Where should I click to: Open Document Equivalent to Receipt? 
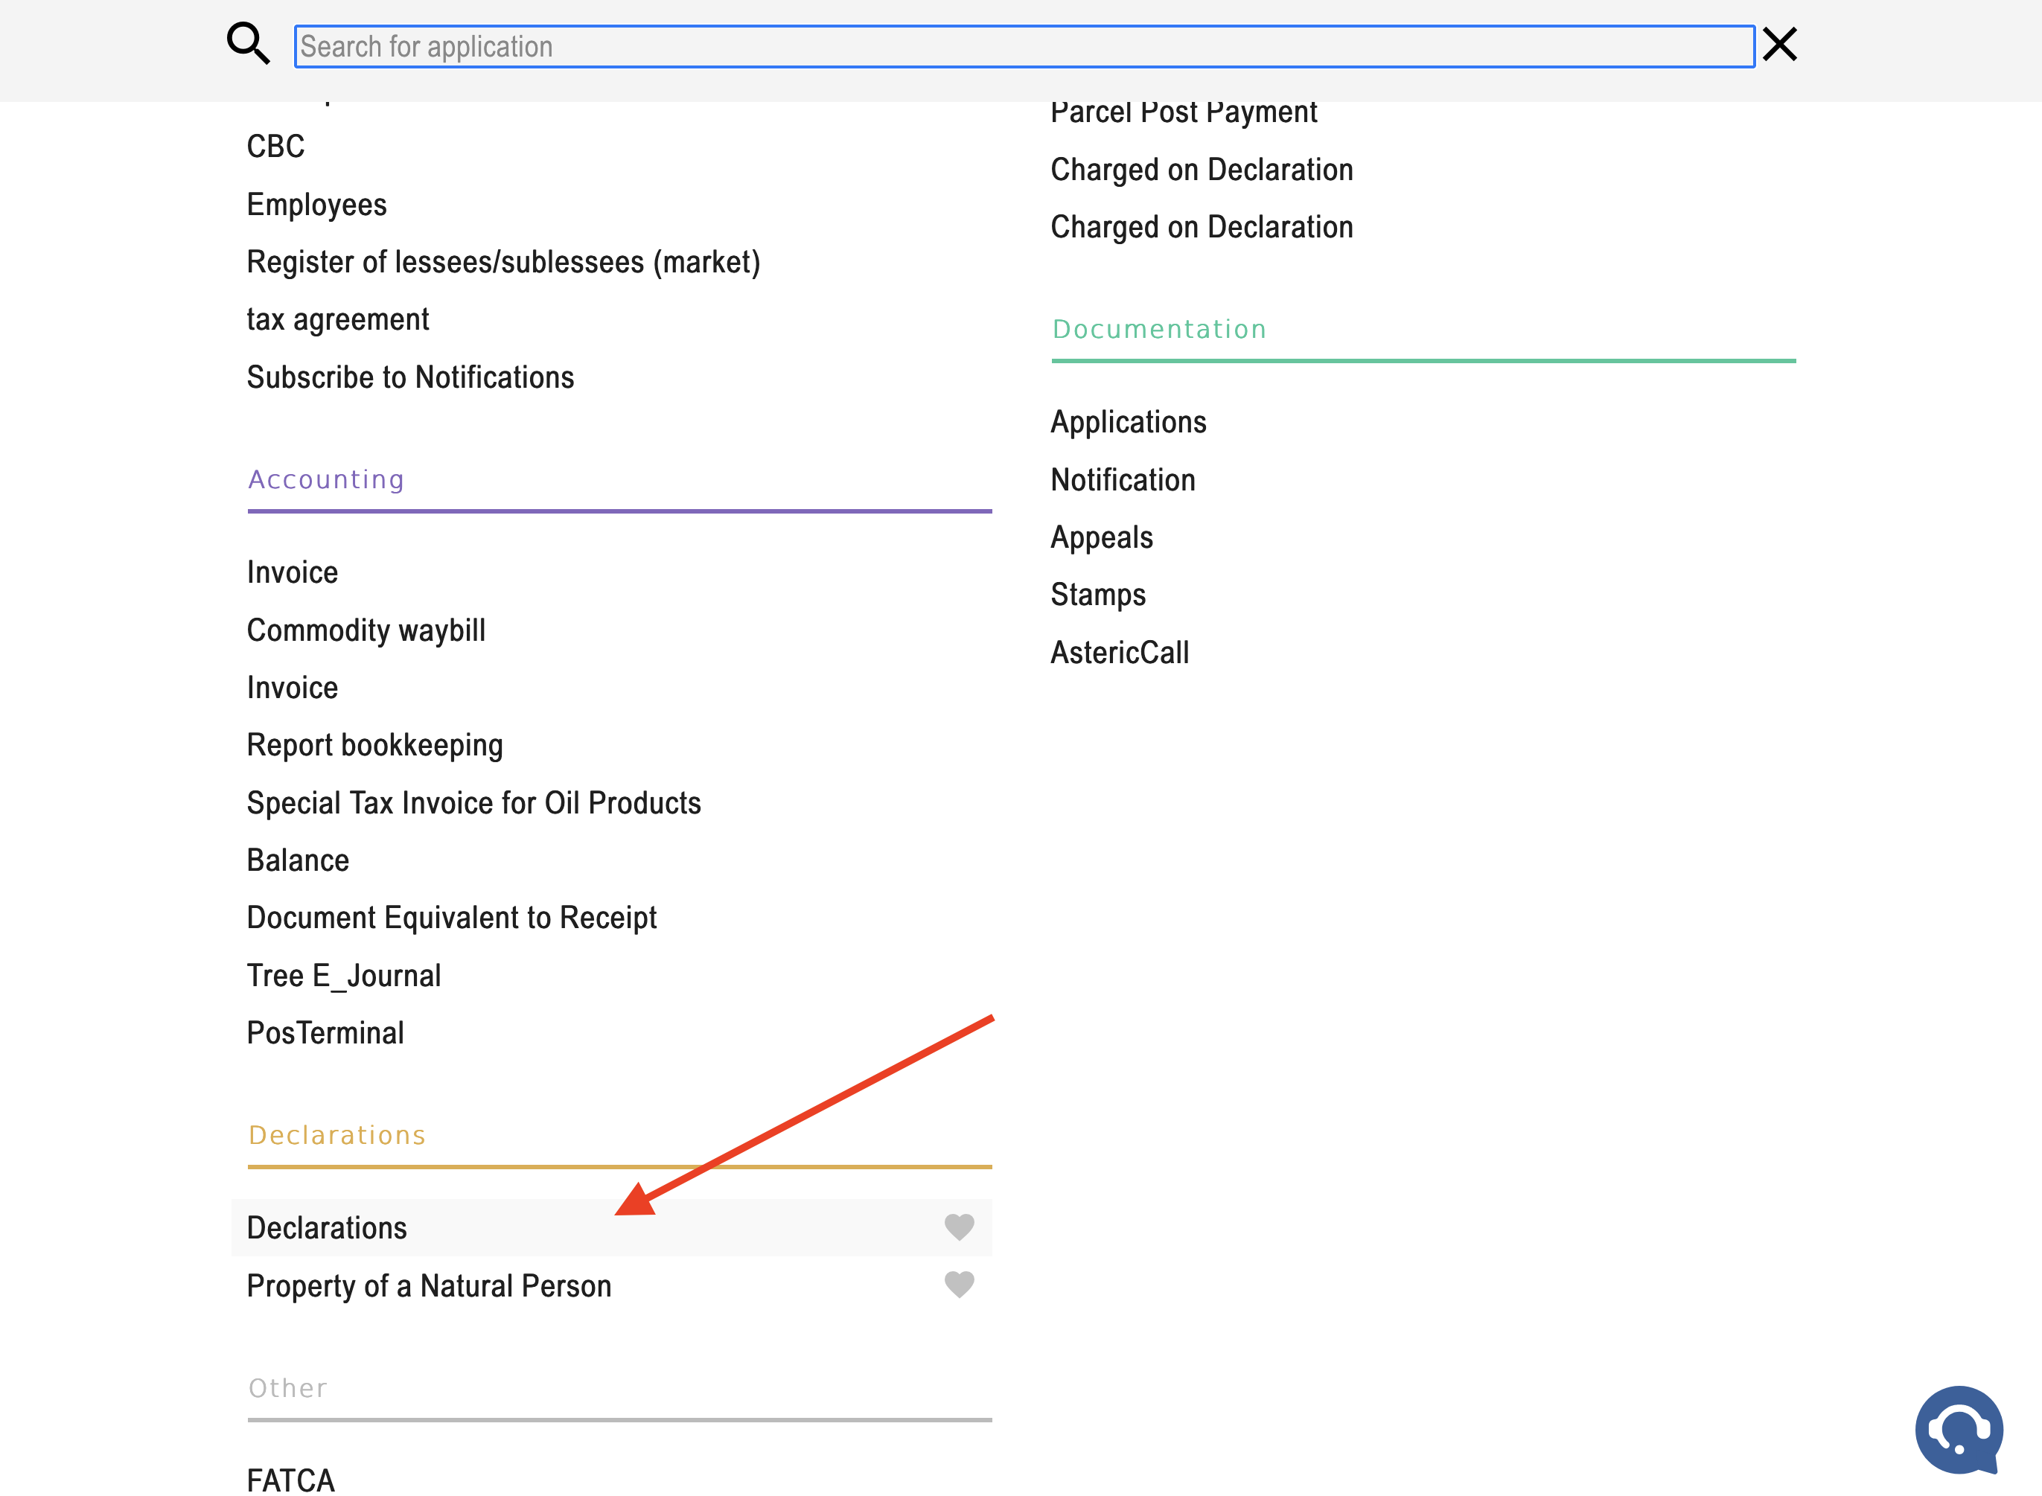coord(452,918)
